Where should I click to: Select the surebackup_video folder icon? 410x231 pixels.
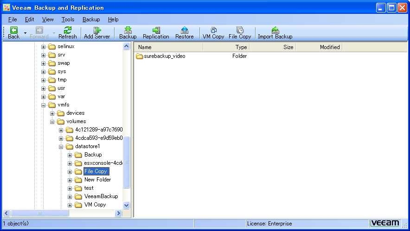tap(139, 56)
